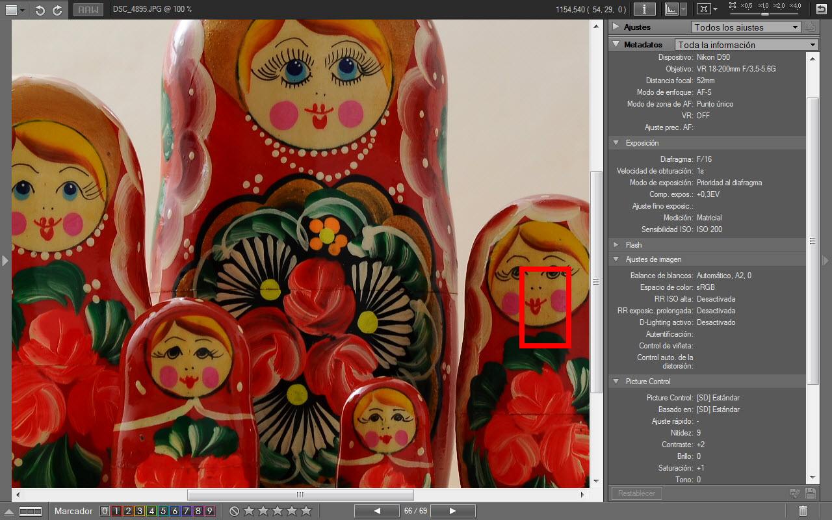Click the right panel collapse arrow

[826, 261]
